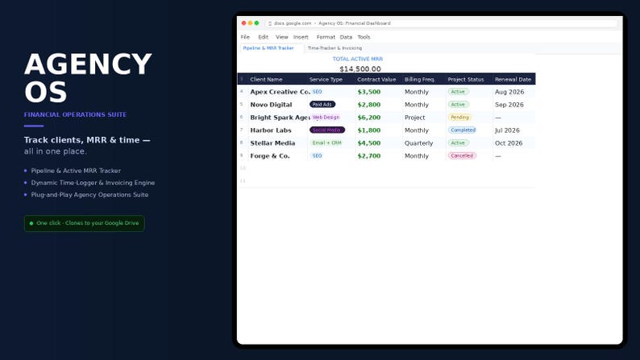640x360 pixels.
Task: Open the Web Design service type chip
Action: [x=326, y=118]
